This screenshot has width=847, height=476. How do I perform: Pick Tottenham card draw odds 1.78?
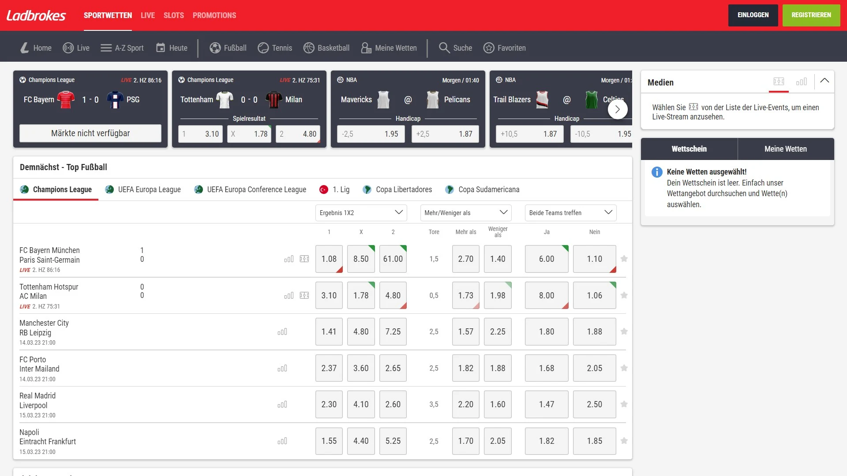click(249, 134)
